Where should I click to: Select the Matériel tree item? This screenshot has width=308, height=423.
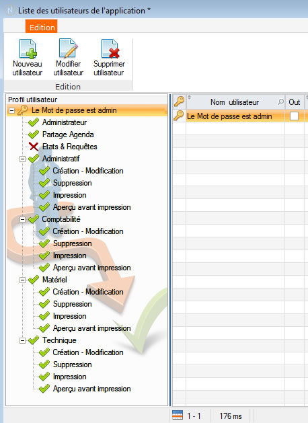[x=54, y=280]
